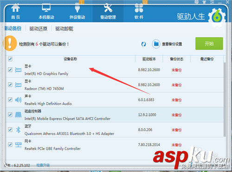
Task: Click 未备份 status for Realtek PCIe GBE
Action: pyautogui.click(x=176, y=145)
